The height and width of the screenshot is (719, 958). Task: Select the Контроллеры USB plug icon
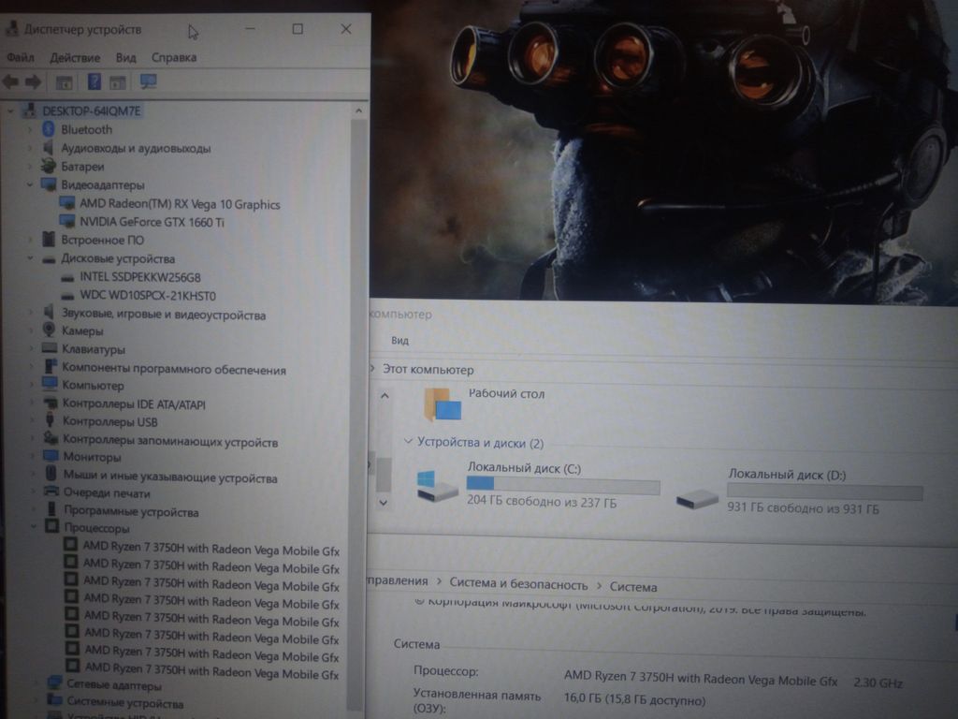tap(51, 420)
